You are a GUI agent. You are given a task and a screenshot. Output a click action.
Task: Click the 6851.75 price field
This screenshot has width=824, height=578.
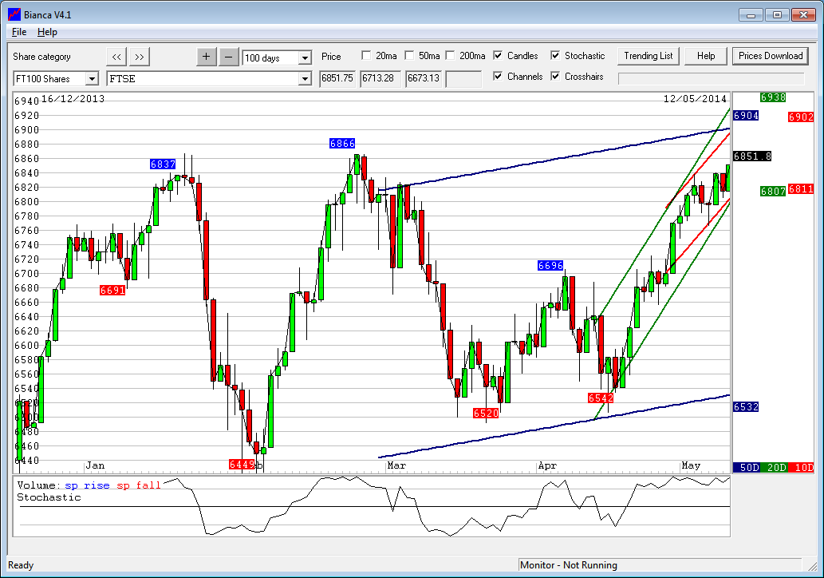point(337,78)
